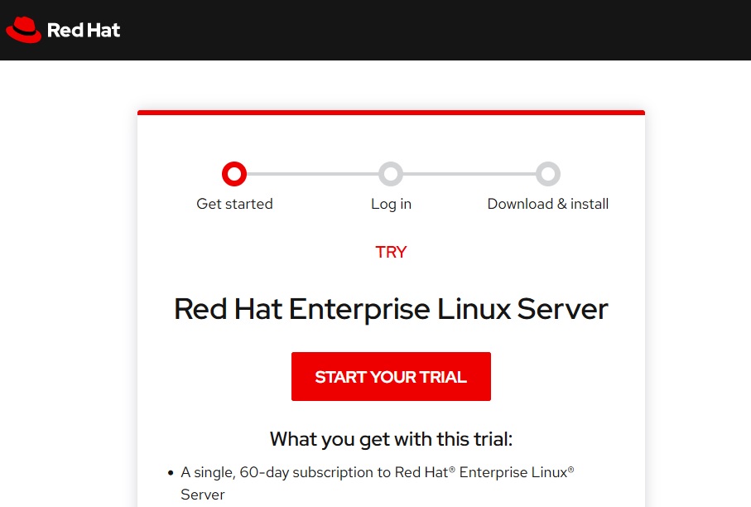
Task: Select the Get started step circle
Action: 234,174
